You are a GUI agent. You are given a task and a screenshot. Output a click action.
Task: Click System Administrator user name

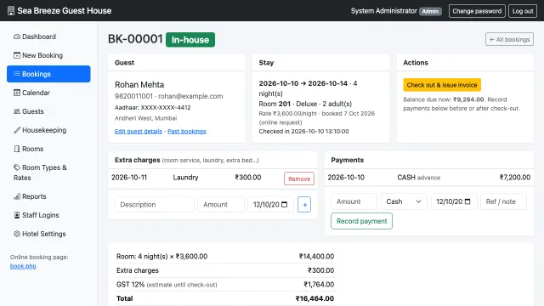tap(383, 11)
